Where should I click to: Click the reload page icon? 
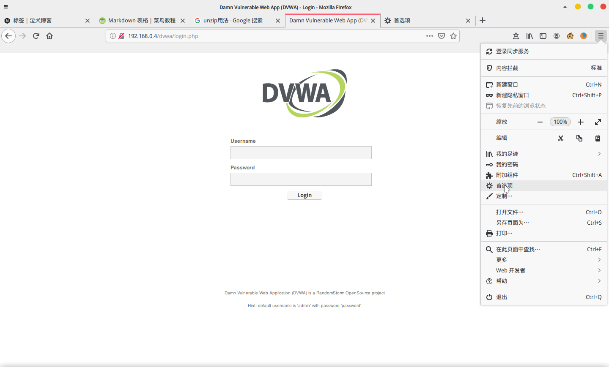[x=36, y=36]
